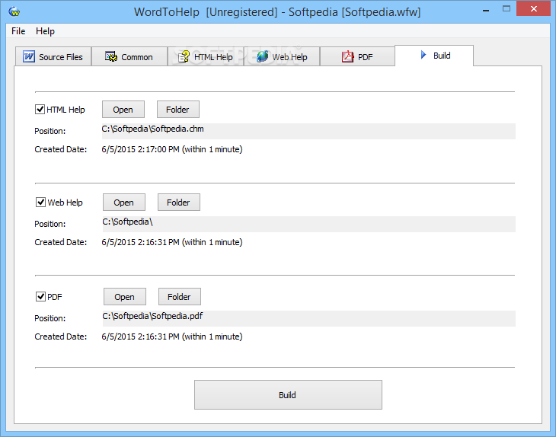Viewport: 556px width, 437px height.
Task: Open the generated Web Help output
Action: [x=123, y=203]
